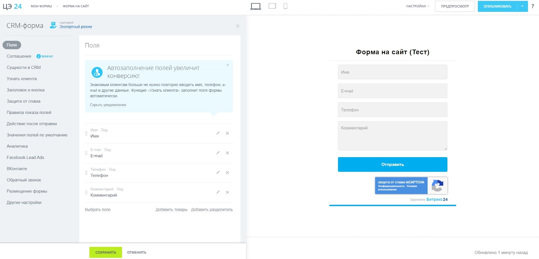Screen dimensions: 539x259
Task: Remove the E-mail field with X icon
Action: 227,153
